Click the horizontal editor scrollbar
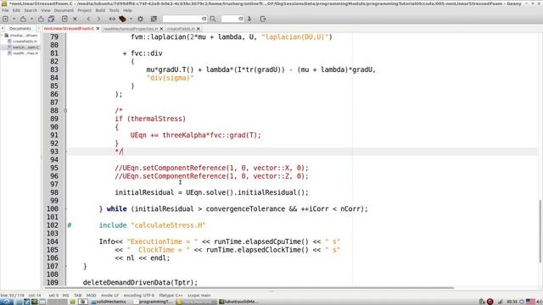The width and height of the screenshot is (543, 305). (x=248, y=288)
